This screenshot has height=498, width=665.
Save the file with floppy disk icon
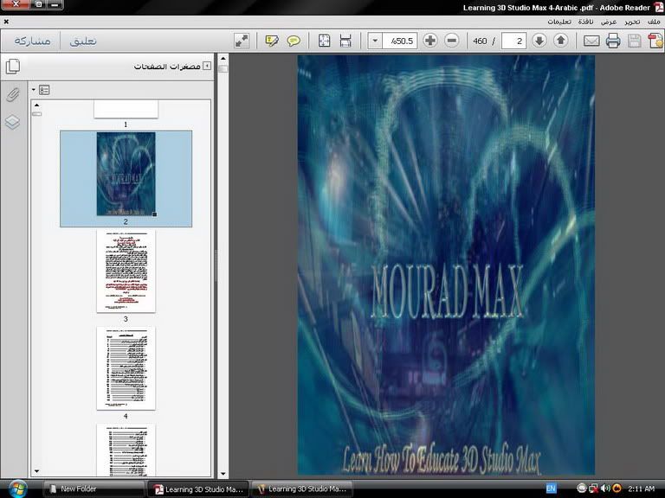(x=635, y=41)
